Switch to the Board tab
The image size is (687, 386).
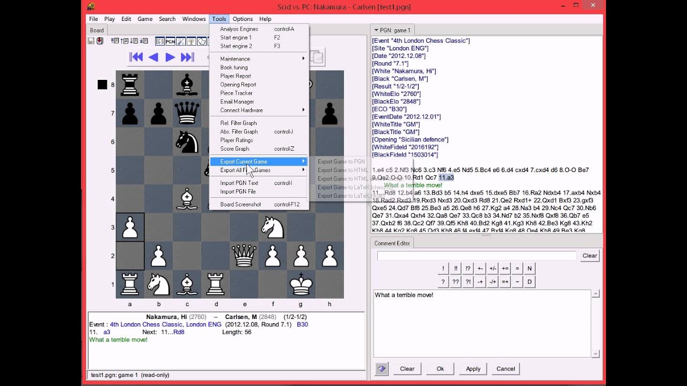point(97,30)
